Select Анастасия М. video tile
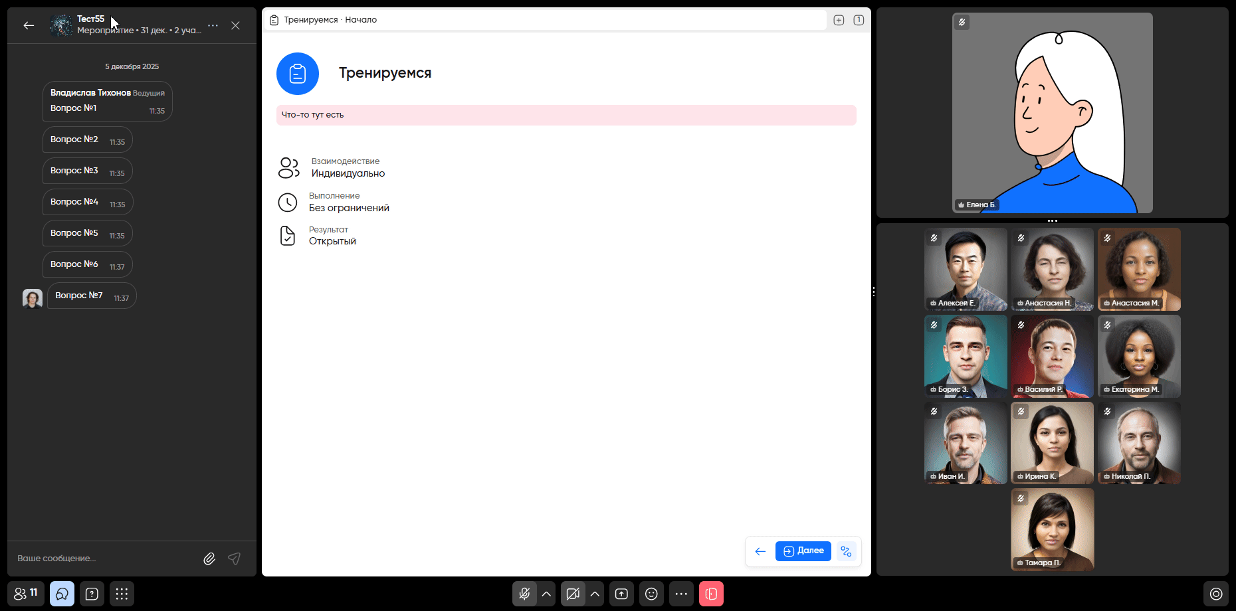Viewport: 1236px width, 611px height. (1139, 270)
